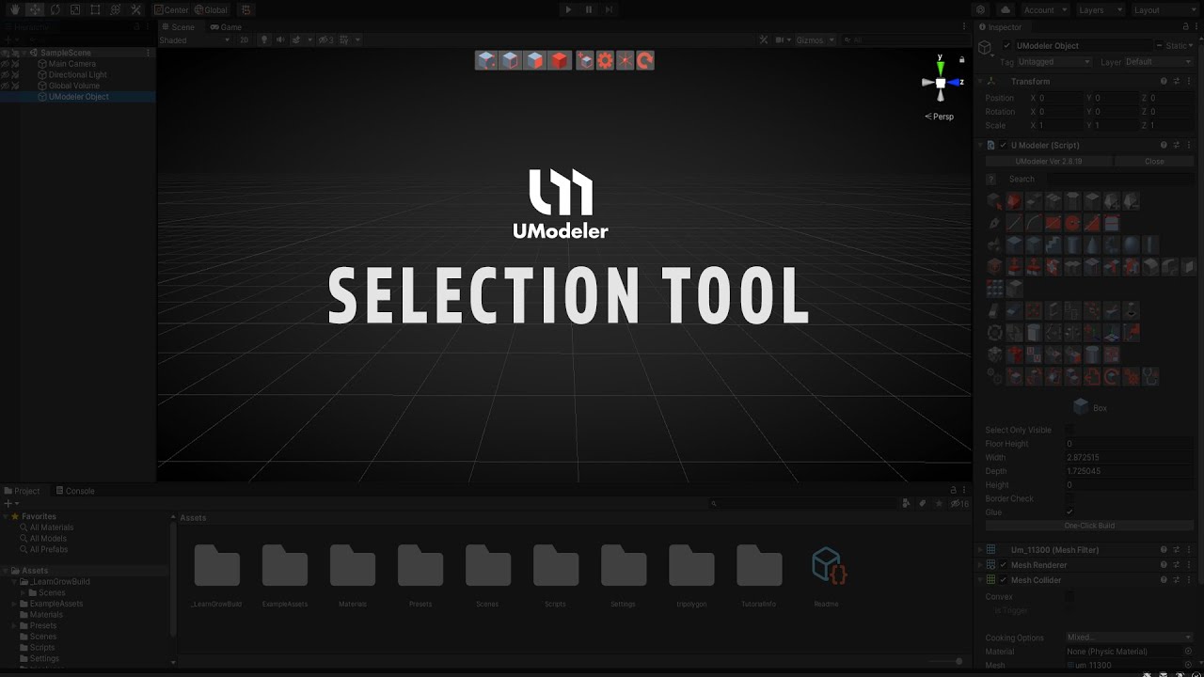
Task: Toggle the Mesh Renderer enabled checkbox
Action: (x=1003, y=565)
